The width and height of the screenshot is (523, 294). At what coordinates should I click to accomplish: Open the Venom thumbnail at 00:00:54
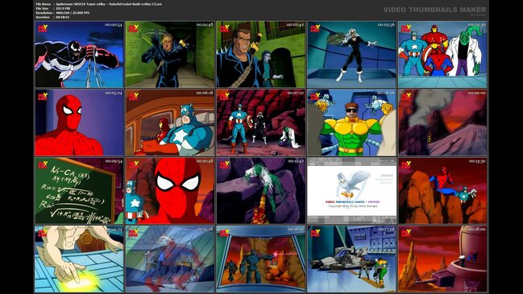pyautogui.click(x=79, y=54)
